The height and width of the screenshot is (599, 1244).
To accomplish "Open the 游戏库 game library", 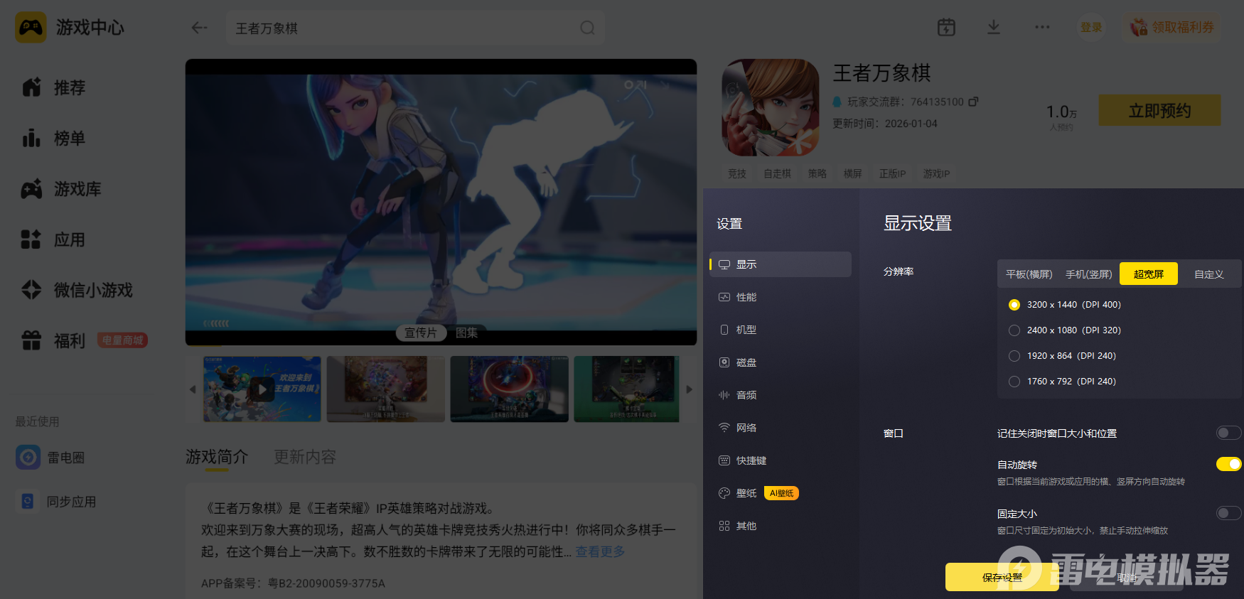I will coord(62,189).
